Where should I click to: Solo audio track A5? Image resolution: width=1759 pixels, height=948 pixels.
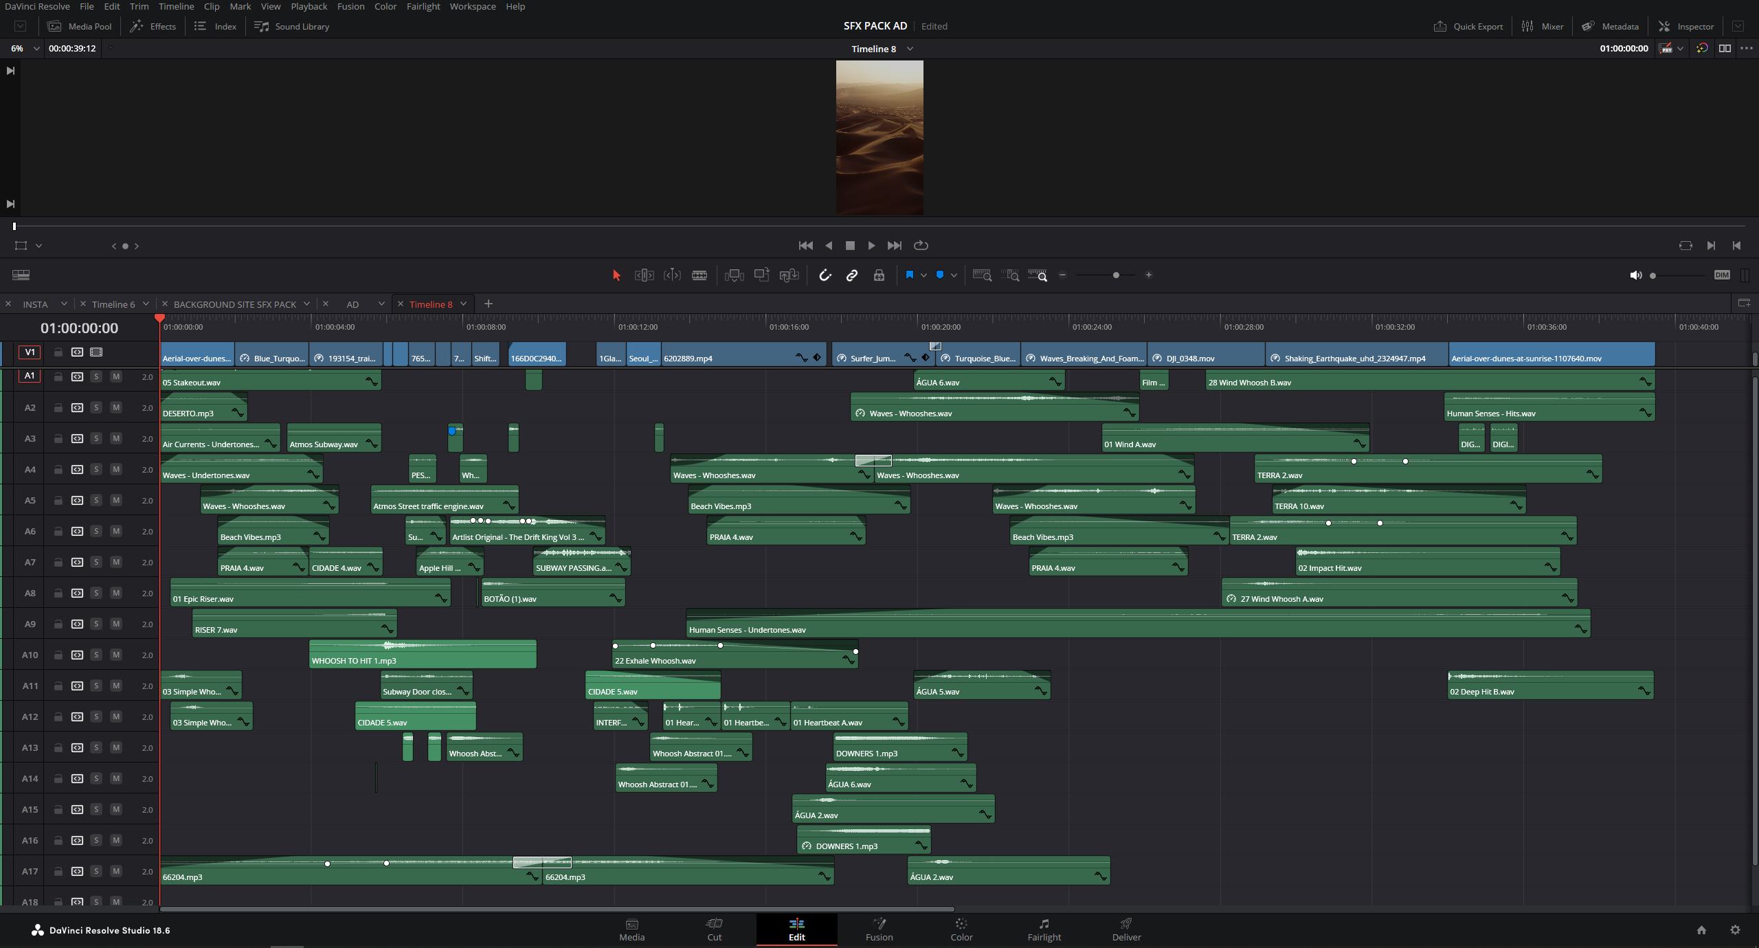[x=96, y=500]
